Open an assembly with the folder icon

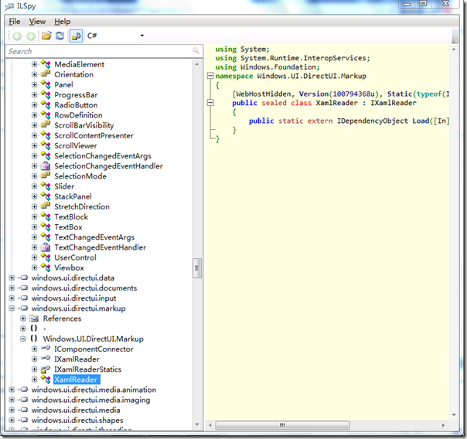(x=46, y=36)
